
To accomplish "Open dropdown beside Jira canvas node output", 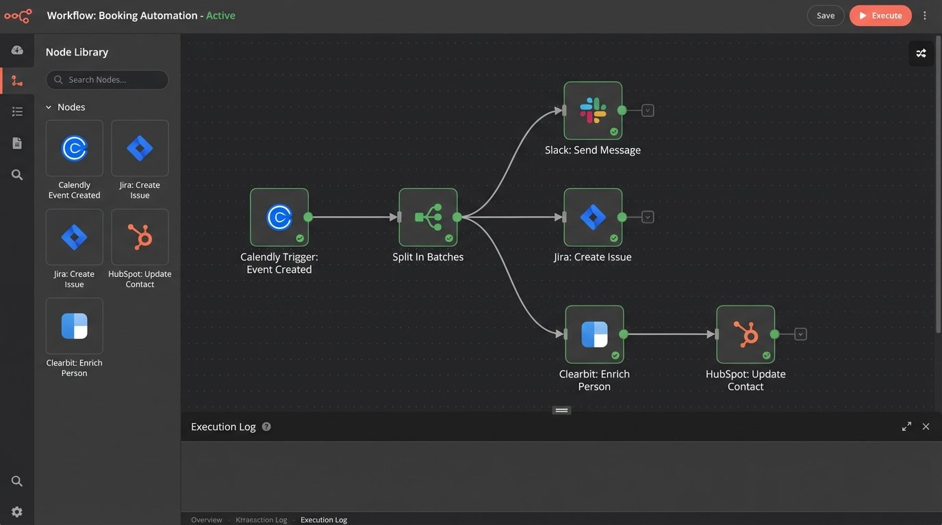I will coord(648,217).
